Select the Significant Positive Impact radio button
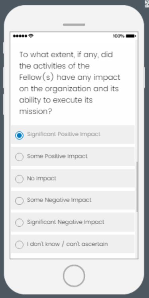 (x=19, y=135)
